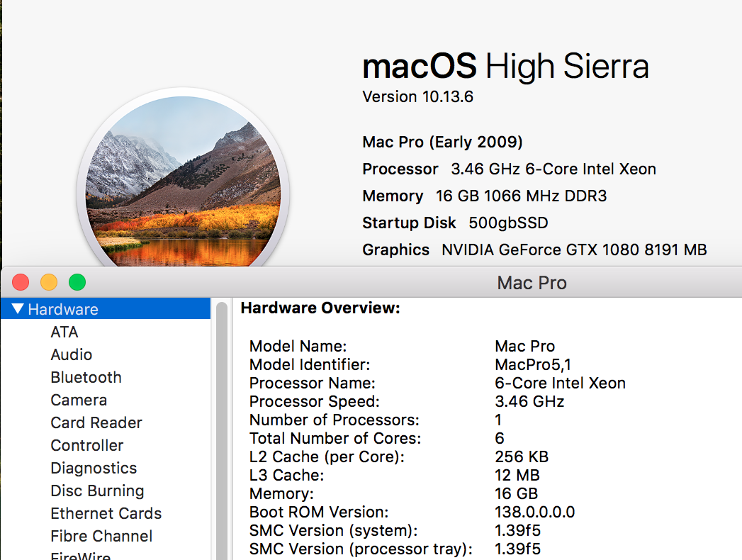The width and height of the screenshot is (742, 560).
Task: Click the 'Total Number of Cores:' label
Action: (335, 438)
